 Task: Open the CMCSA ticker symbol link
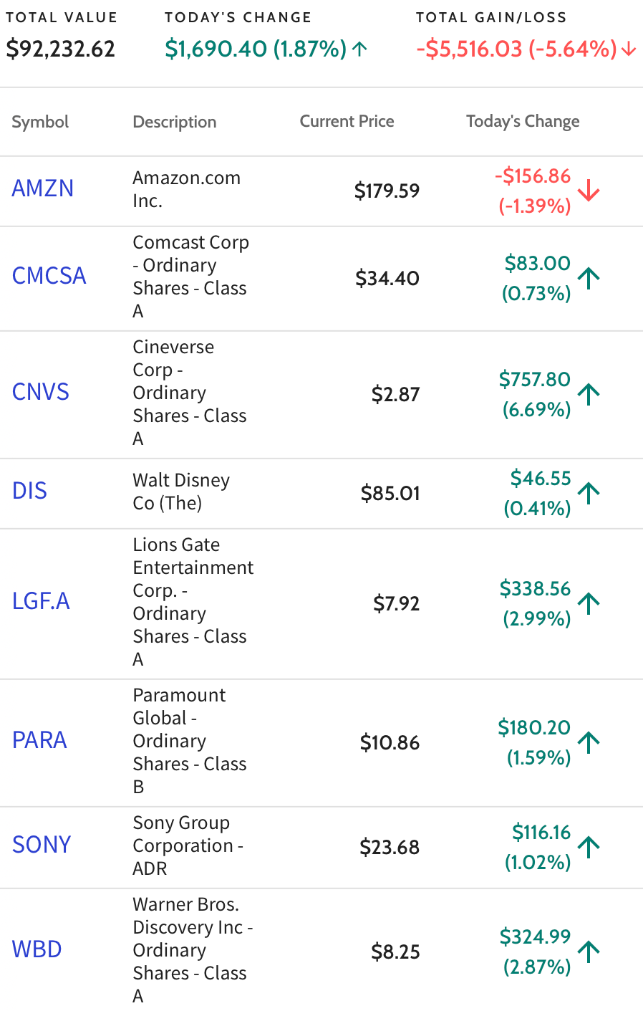tap(49, 276)
